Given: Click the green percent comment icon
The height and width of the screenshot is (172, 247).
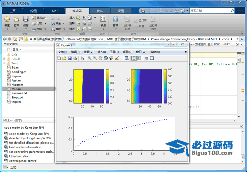Looking at the screenshot, I should pyautogui.click(x=78, y=23).
